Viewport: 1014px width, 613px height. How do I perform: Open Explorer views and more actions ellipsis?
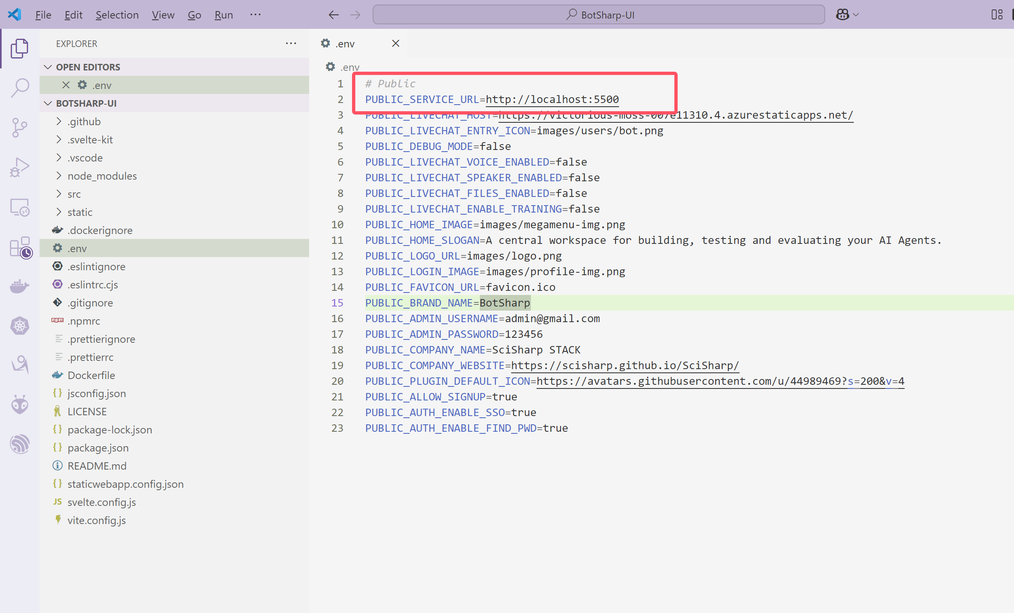tap(291, 43)
